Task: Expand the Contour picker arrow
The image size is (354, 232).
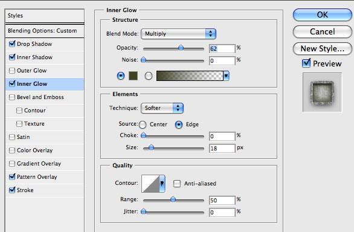Action: [x=162, y=184]
